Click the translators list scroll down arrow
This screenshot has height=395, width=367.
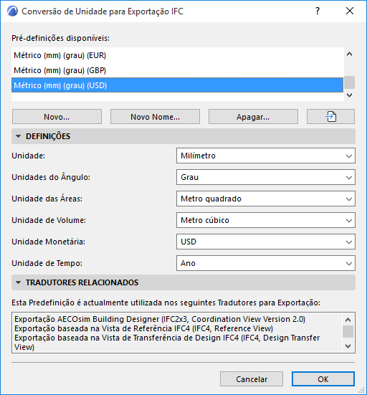tap(348, 346)
